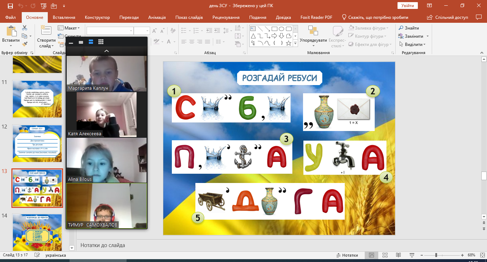The image size is (487, 262).
Task: Collapse the ribbon with the chevron
Action: 481,53
